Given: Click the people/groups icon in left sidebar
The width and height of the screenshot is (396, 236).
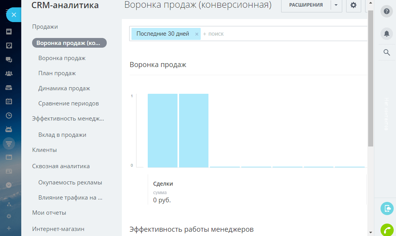Looking at the screenshot, I should coord(9,73).
